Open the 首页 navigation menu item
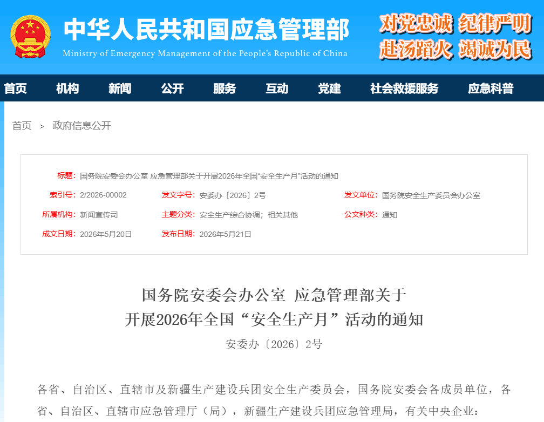 [x=15, y=89]
